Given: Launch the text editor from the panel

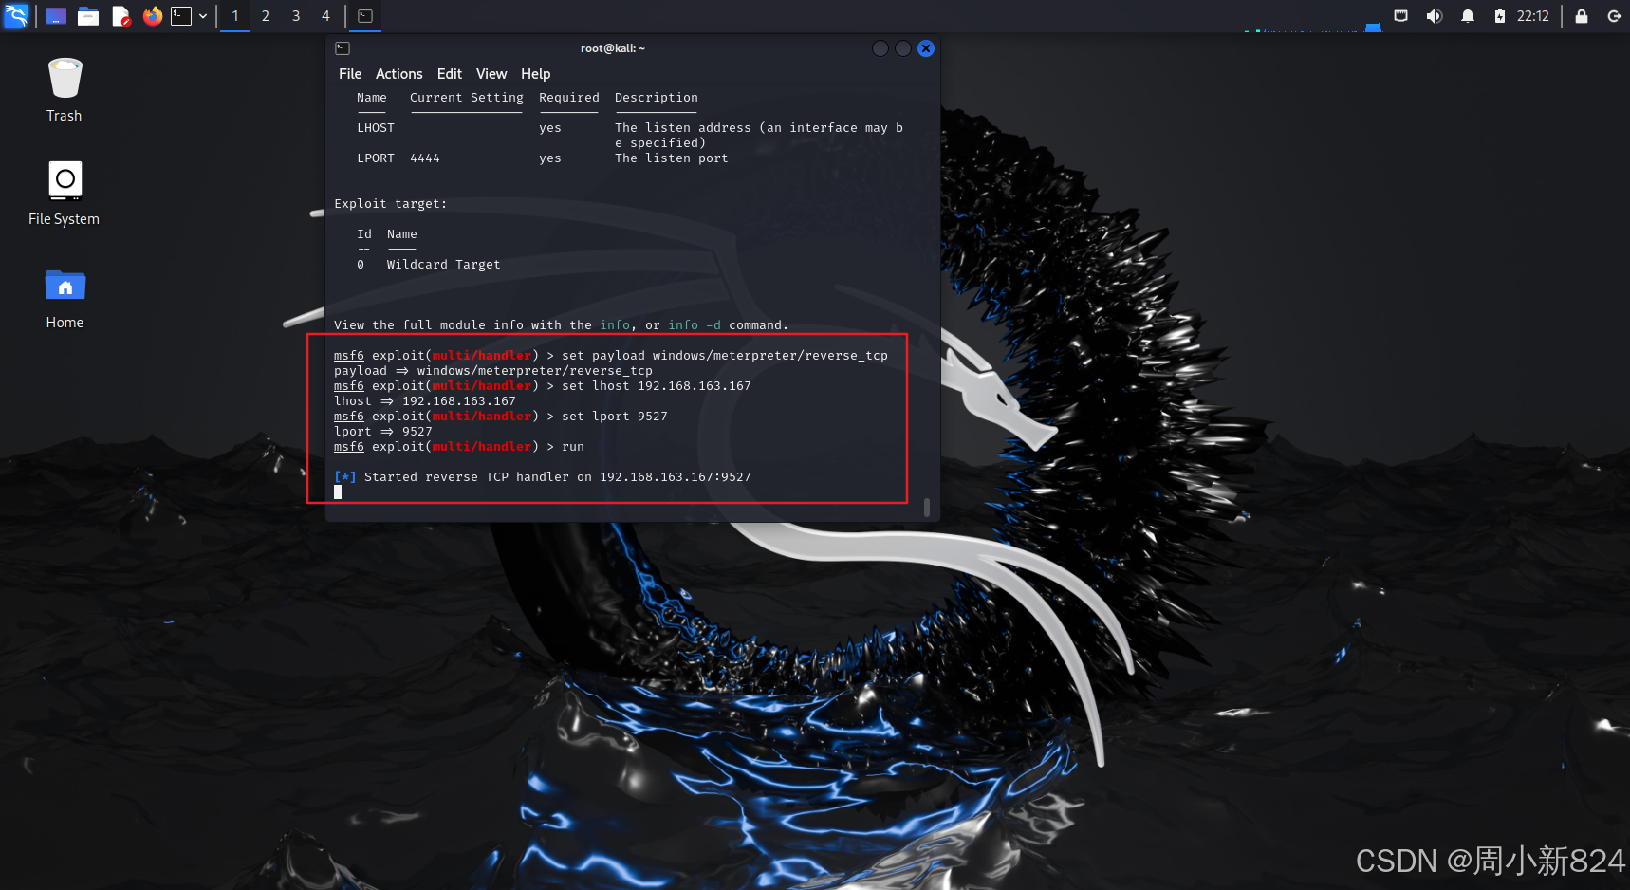Looking at the screenshot, I should (x=120, y=16).
